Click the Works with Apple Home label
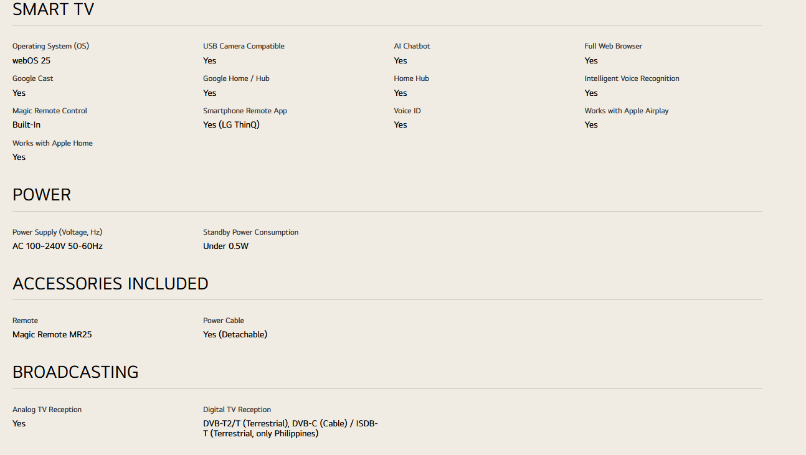 [52, 143]
